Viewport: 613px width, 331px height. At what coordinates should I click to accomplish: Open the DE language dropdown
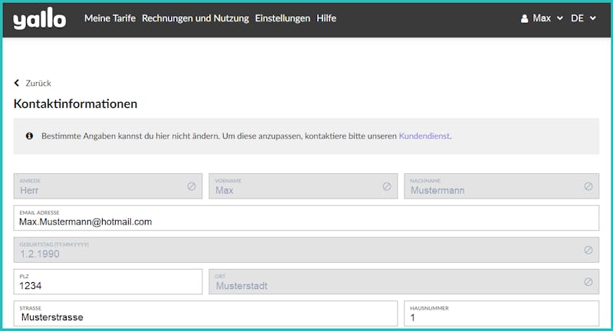click(583, 18)
